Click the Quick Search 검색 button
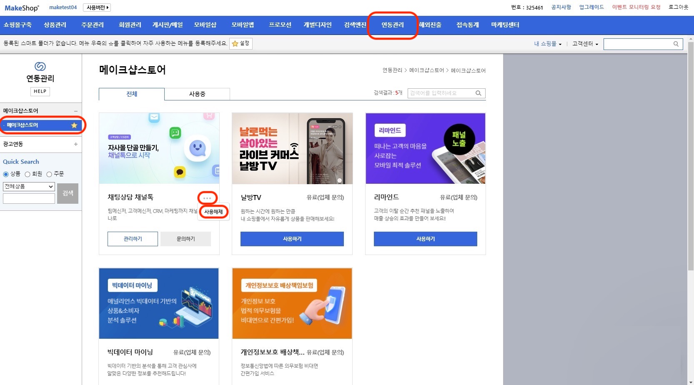The image size is (694, 385). tap(68, 193)
